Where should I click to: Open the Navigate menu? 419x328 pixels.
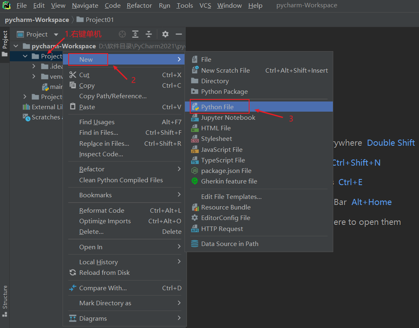pyautogui.click(x=85, y=5)
